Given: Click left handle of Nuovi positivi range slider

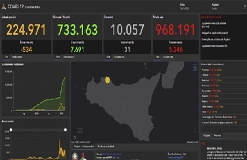Looking at the screenshot, I should coord(11,130).
